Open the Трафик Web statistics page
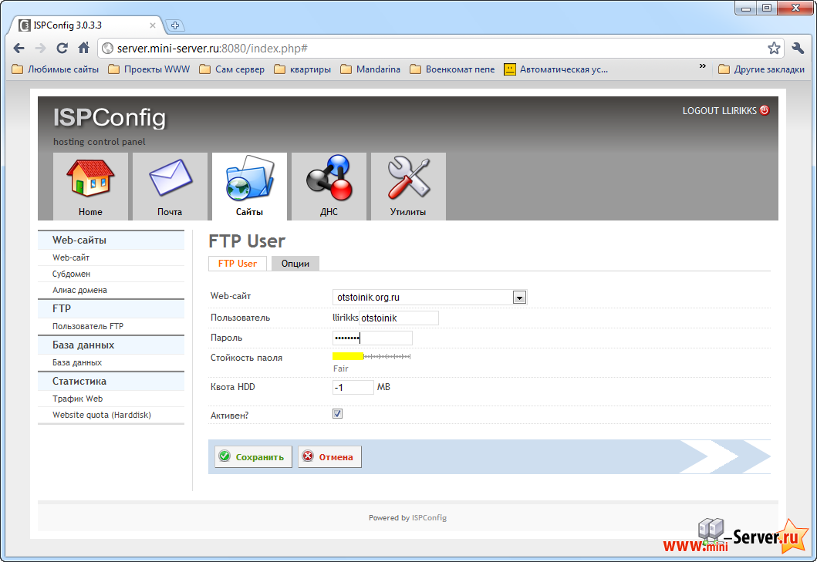 click(77, 399)
